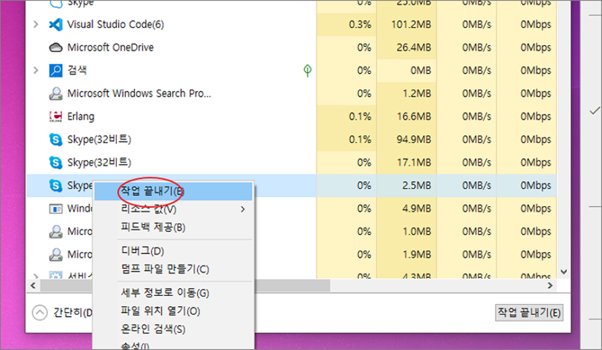Click the Microsoft Windows Search Pro... process icon
The height and width of the screenshot is (350, 602).
pos(56,93)
